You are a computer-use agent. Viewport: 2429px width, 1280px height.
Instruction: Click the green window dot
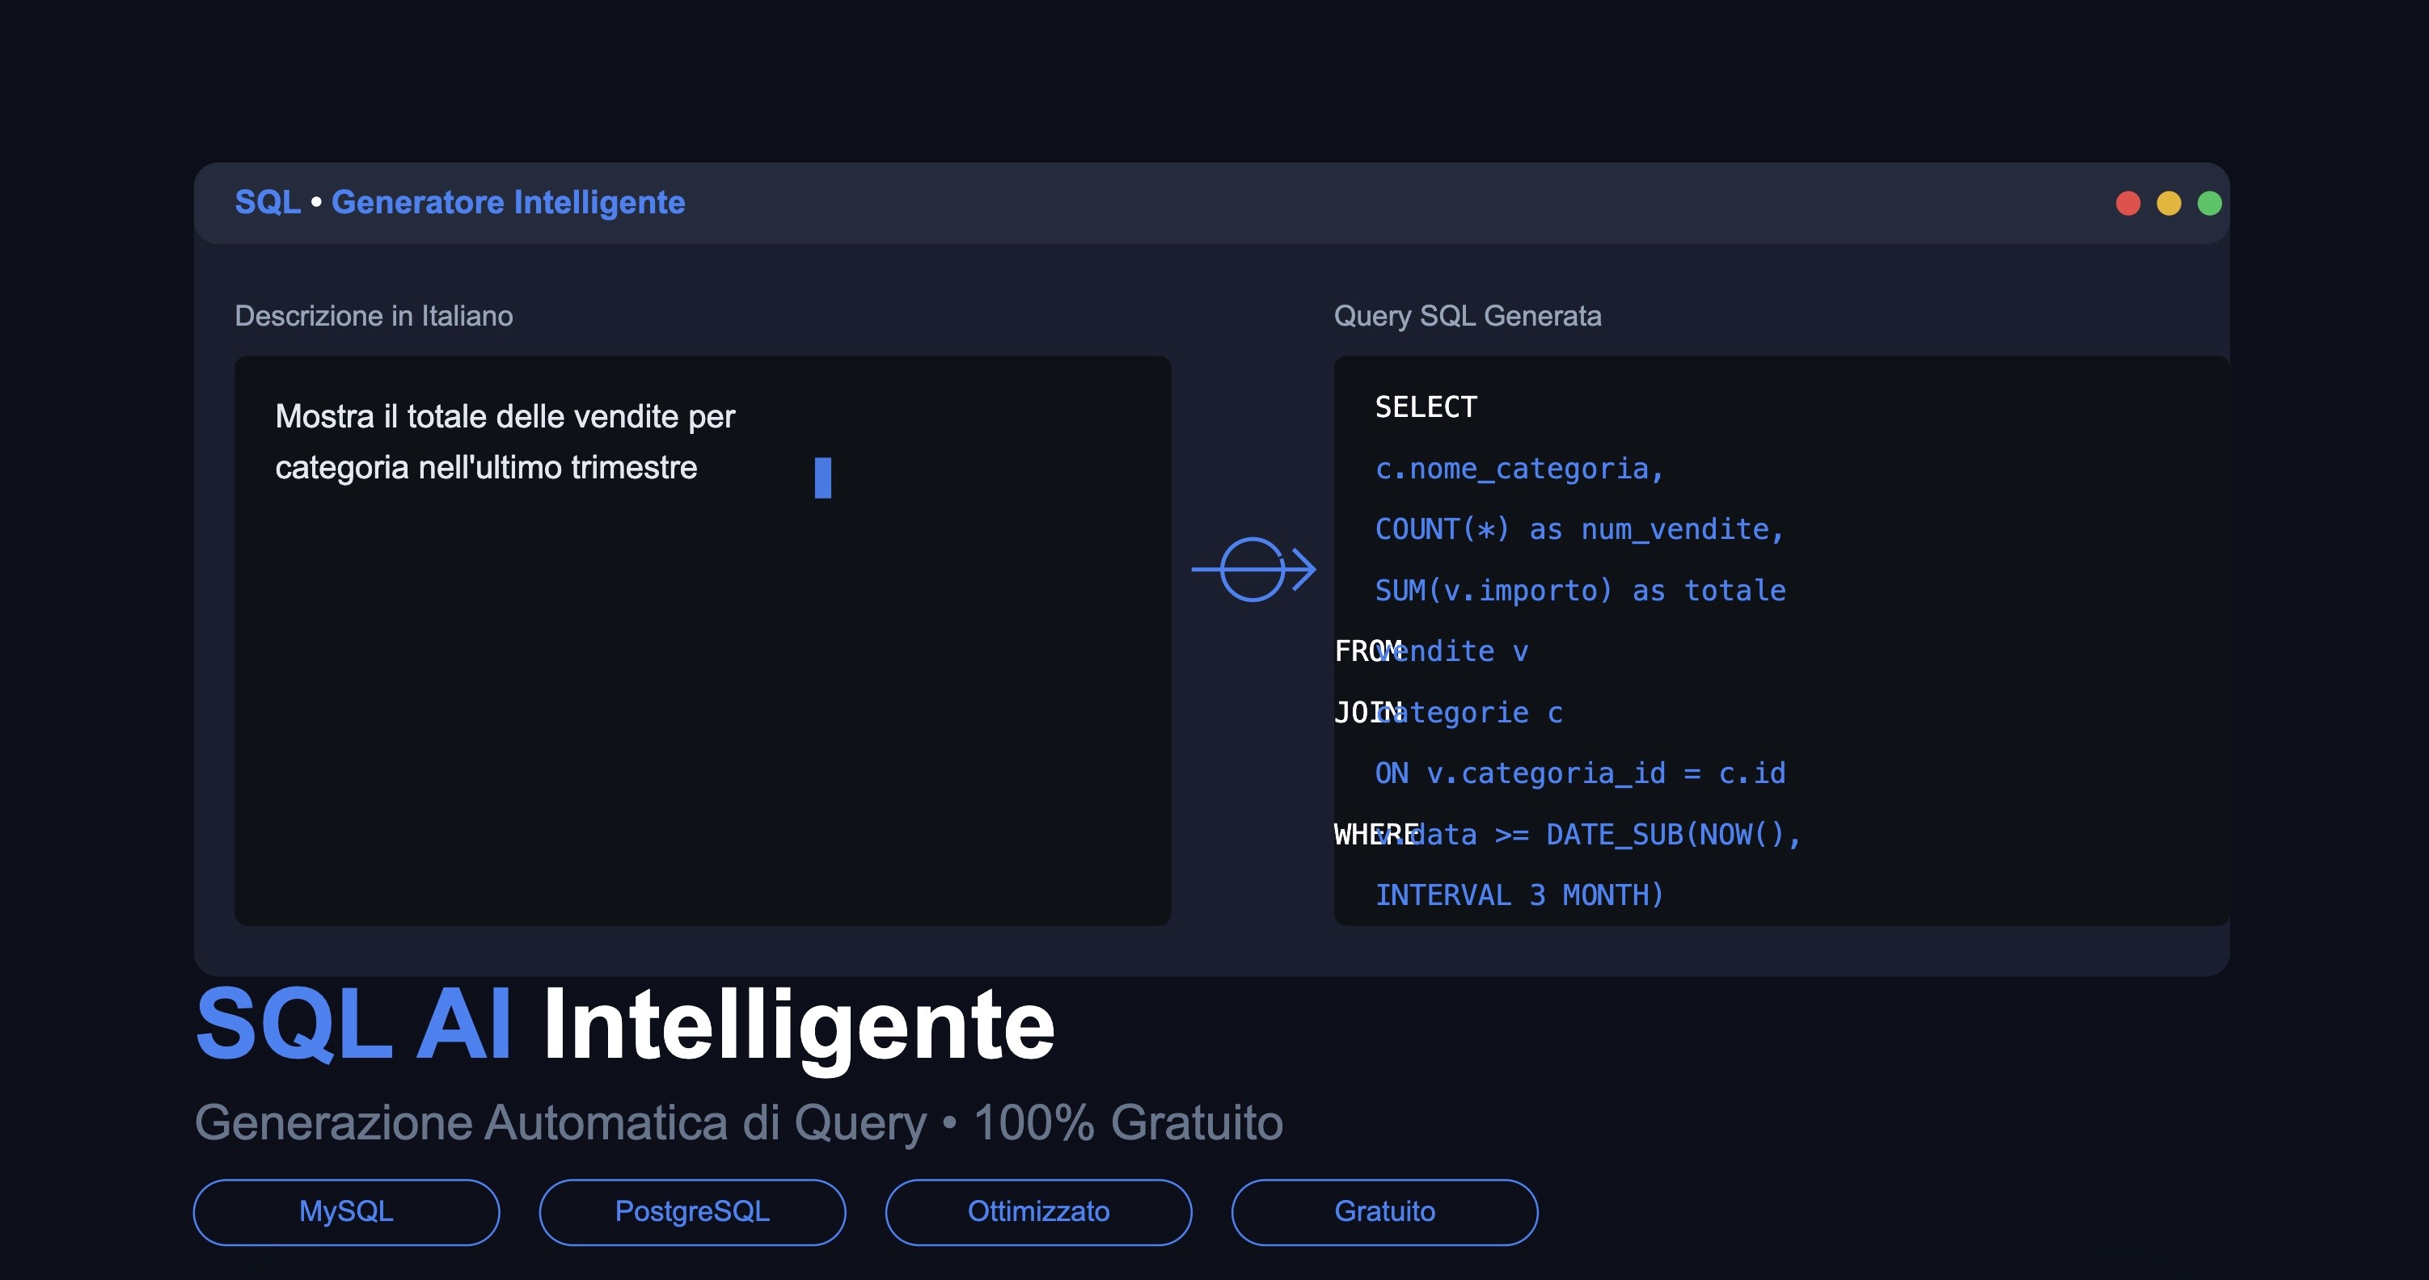pyautogui.click(x=2209, y=204)
